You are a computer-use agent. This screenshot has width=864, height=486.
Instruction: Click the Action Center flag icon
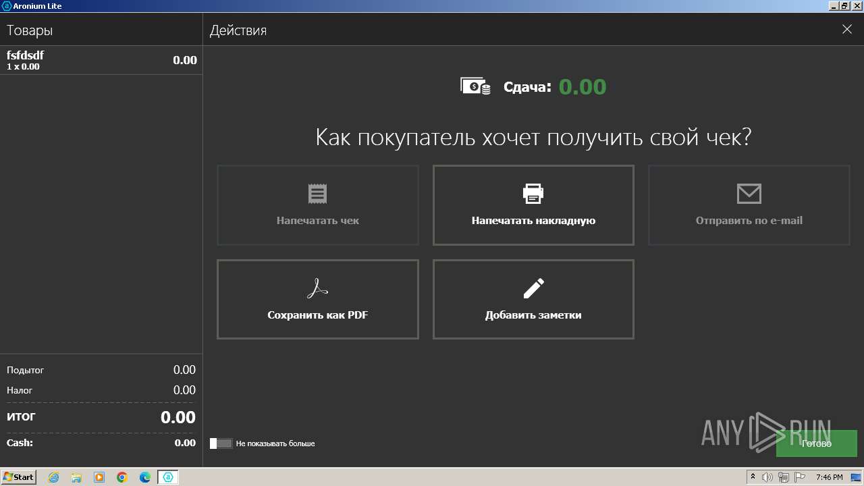pyautogui.click(x=800, y=477)
